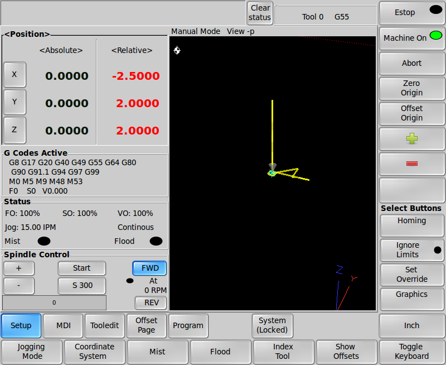The width and height of the screenshot is (446, 365).
Task: Toggle the Machine On button
Action: point(411,38)
